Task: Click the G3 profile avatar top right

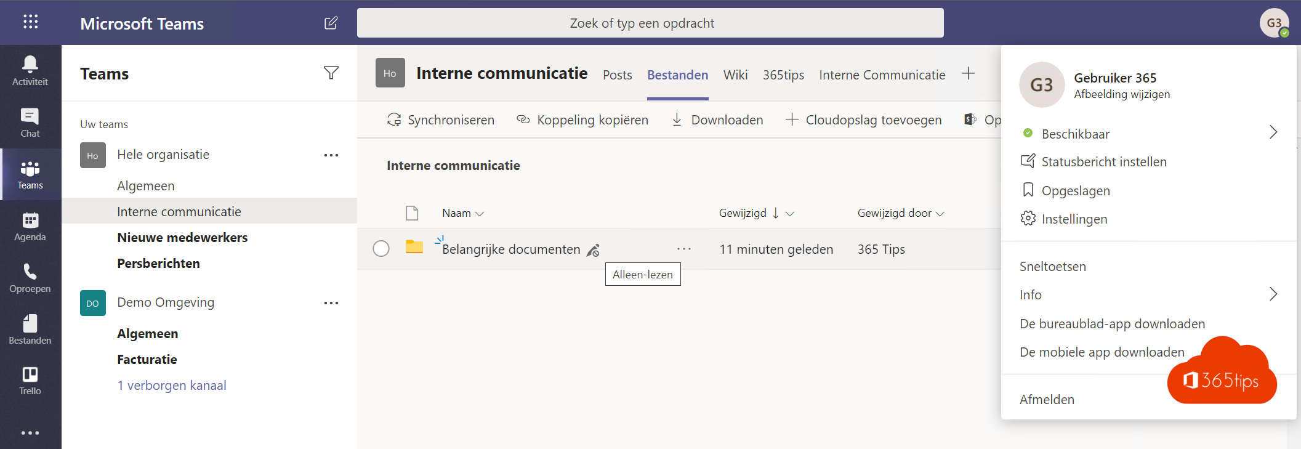Action: point(1274,23)
